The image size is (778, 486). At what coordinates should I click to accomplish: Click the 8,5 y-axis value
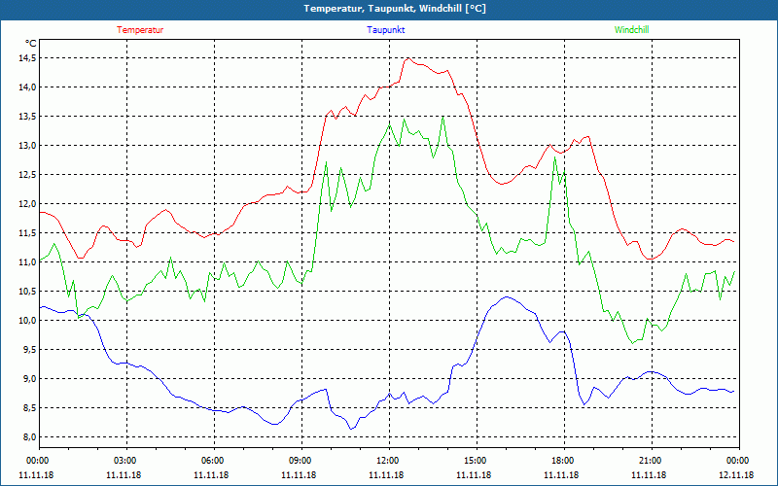pos(29,407)
